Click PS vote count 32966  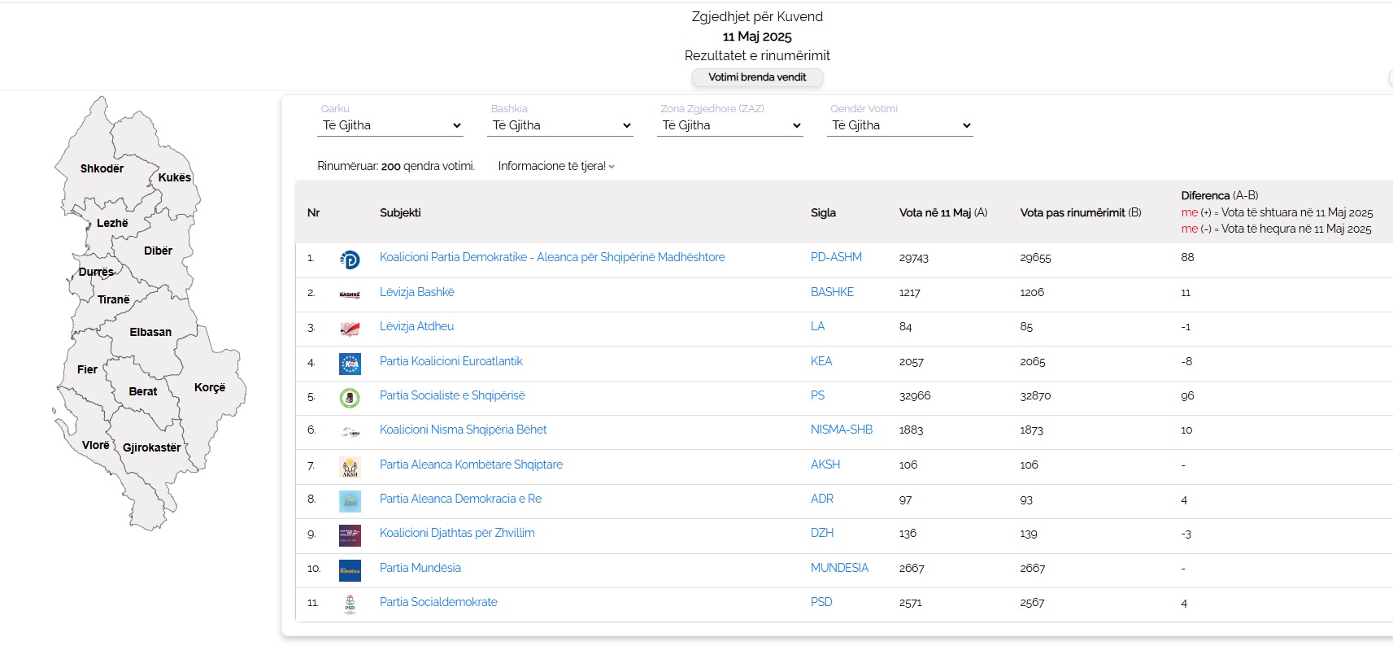[915, 396]
